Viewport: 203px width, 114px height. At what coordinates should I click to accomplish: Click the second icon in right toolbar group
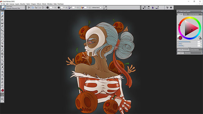[x=148, y=7]
